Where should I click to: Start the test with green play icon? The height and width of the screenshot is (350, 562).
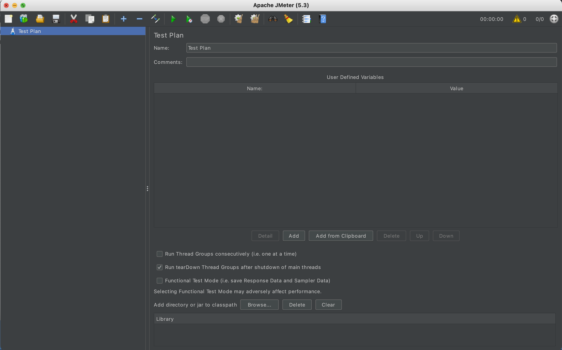[173, 19]
